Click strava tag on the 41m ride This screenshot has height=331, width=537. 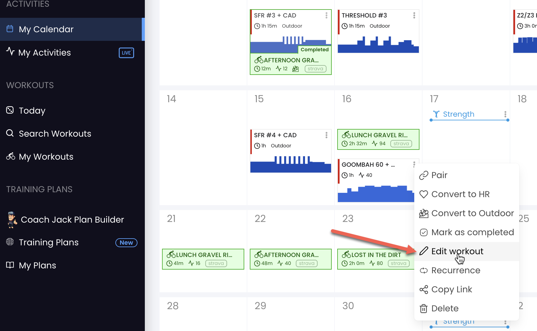216,263
